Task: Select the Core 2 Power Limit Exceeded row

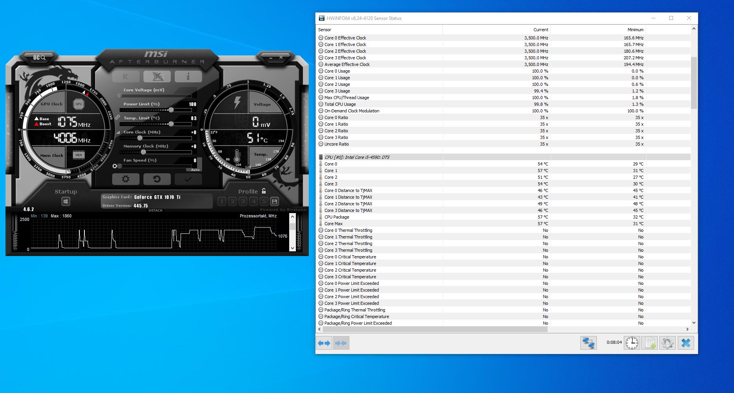Action: tap(503, 297)
